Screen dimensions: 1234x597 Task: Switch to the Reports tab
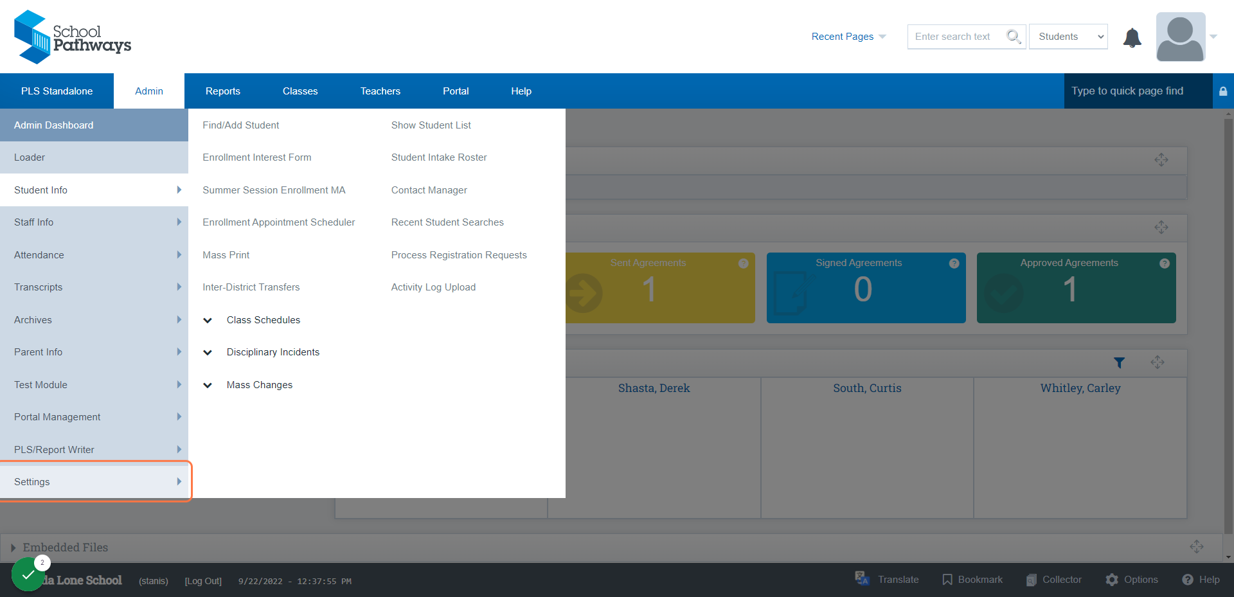pyautogui.click(x=223, y=91)
